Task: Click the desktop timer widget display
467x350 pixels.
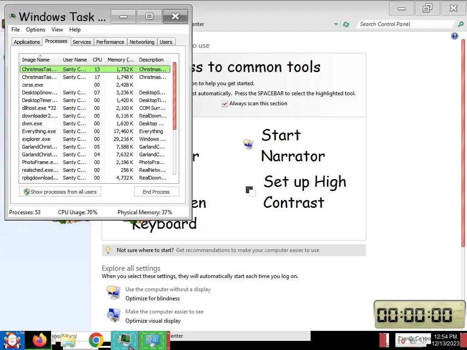Action: click(x=415, y=315)
